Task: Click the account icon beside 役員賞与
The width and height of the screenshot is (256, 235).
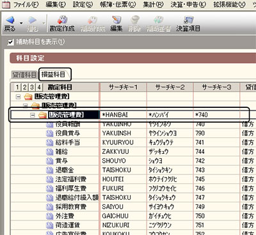Action: tap(50, 133)
